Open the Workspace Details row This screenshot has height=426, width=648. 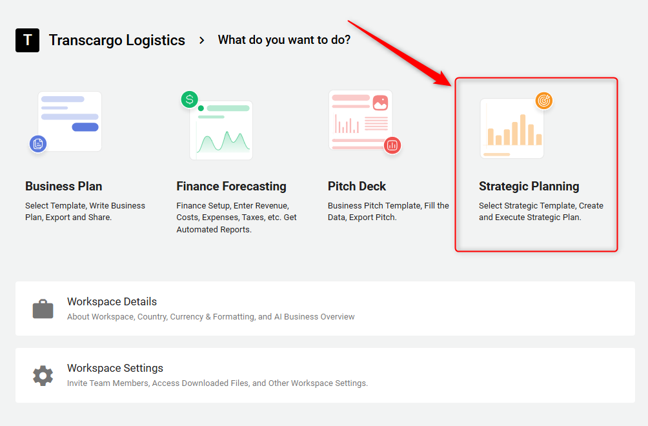(x=325, y=309)
